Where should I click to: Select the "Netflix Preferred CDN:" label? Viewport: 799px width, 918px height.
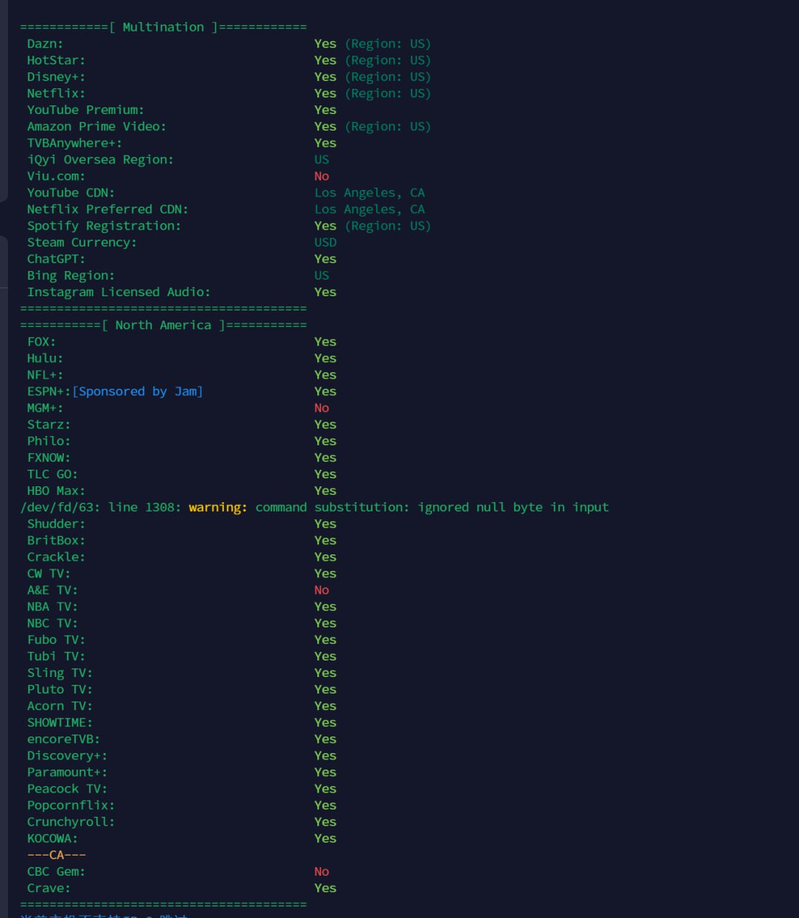[x=108, y=209]
